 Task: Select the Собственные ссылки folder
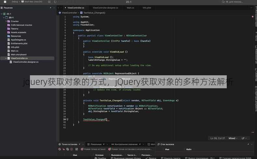click(20, 25)
